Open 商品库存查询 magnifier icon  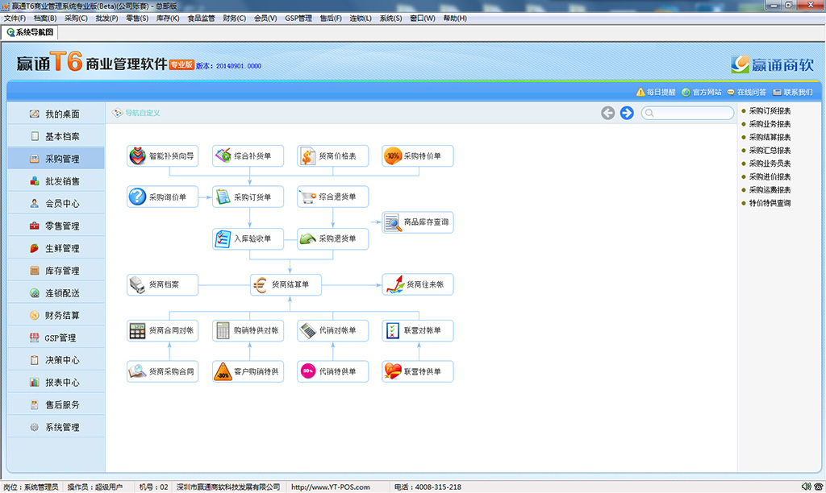pos(392,222)
